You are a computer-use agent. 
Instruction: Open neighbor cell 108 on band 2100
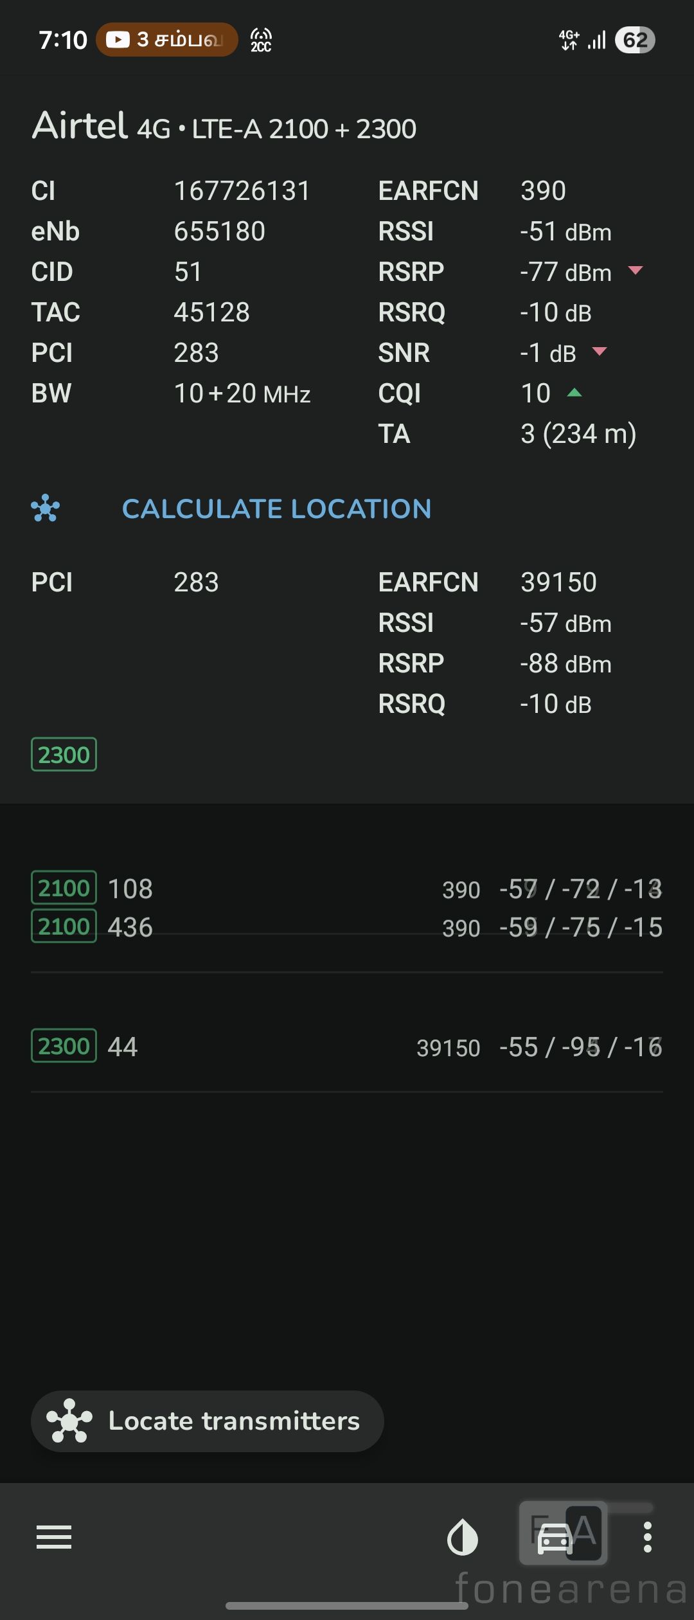[x=347, y=888]
